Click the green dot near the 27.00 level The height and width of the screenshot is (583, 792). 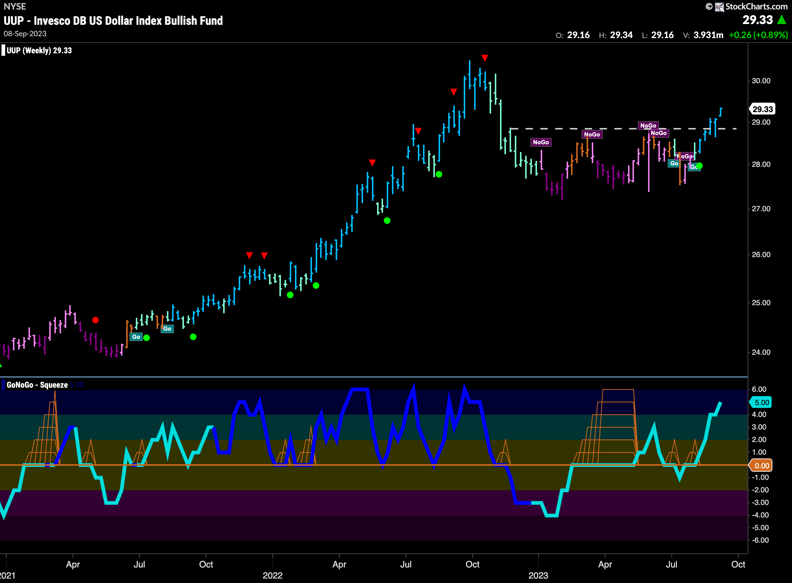pos(387,221)
